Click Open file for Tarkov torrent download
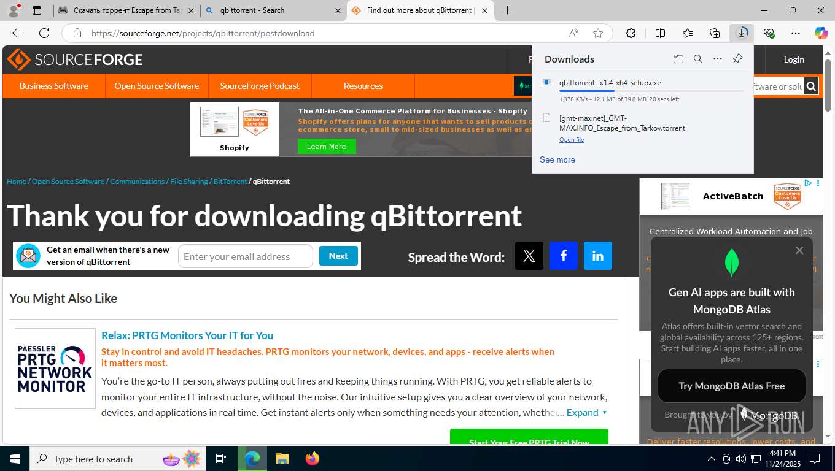 click(x=572, y=140)
